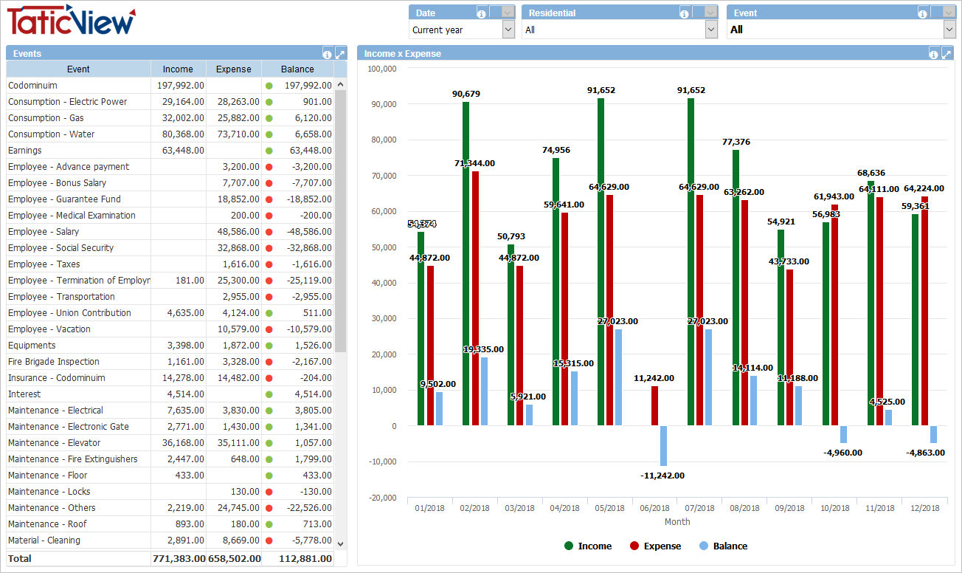The width and height of the screenshot is (962, 573).
Task: Maximize the Income x Expense chart
Action: point(947,53)
